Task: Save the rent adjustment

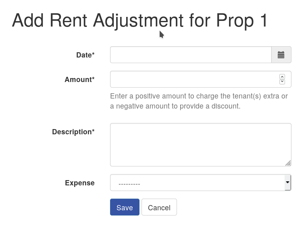Action: [x=125, y=207]
